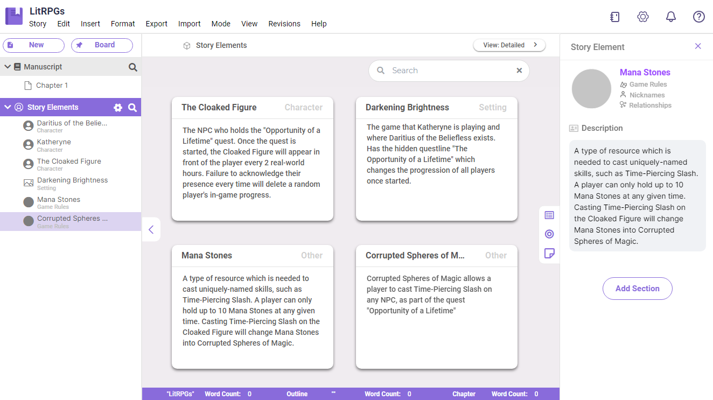
Task: Click inside the Search field above the cards
Action: 449,71
